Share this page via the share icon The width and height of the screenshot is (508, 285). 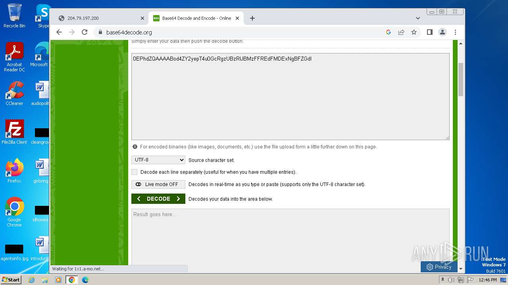(401, 32)
